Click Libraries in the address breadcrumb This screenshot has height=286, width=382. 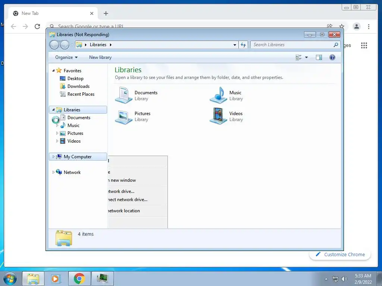click(x=98, y=45)
